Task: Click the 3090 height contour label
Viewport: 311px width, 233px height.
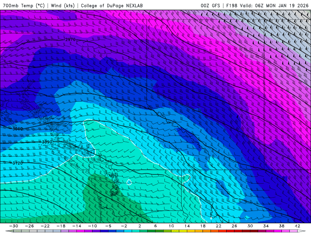Action: coord(47,142)
